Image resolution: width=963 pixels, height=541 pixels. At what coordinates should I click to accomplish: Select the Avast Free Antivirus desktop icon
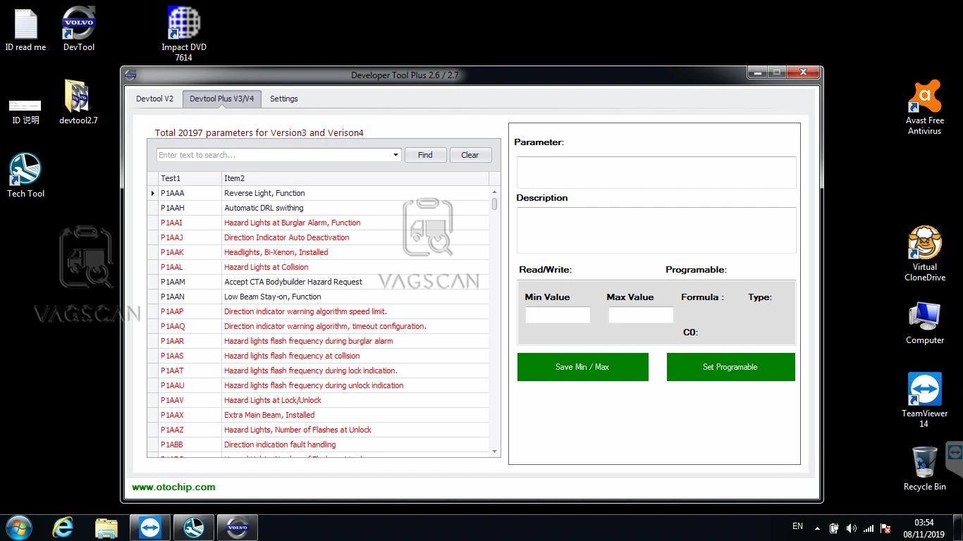click(x=925, y=107)
